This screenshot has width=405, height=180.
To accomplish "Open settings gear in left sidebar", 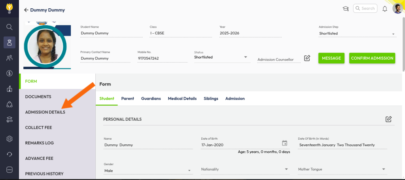I will point(9,139).
